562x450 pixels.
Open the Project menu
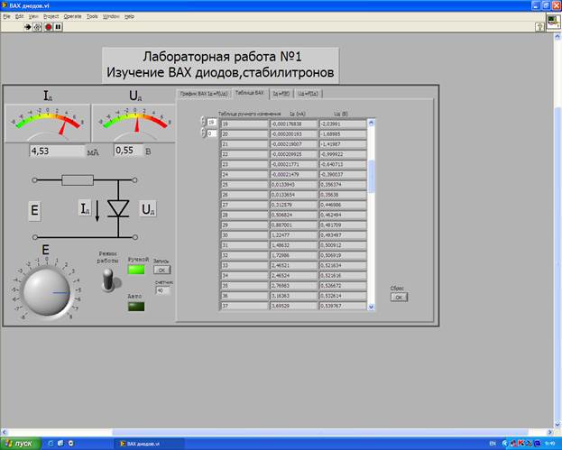(51, 16)
